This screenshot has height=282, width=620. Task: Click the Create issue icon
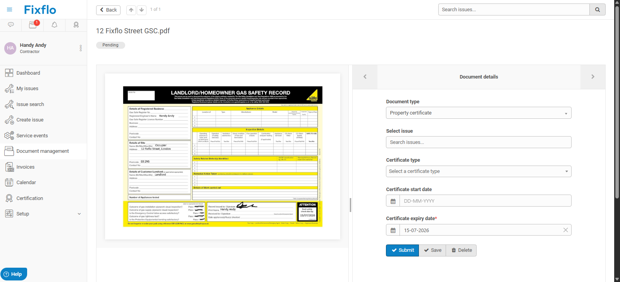[x=9, y=120]
